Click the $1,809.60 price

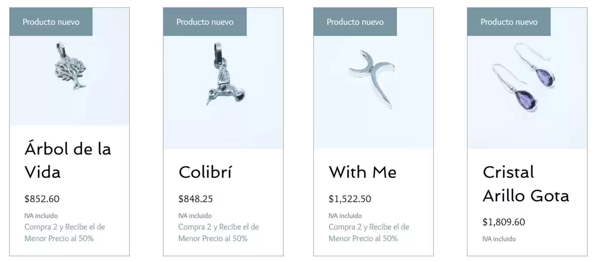coord(504,222)
